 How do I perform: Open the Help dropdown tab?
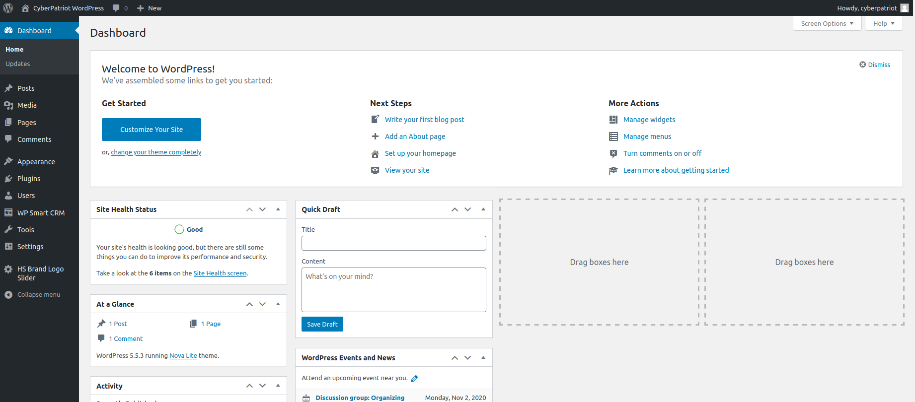[883, 23]
